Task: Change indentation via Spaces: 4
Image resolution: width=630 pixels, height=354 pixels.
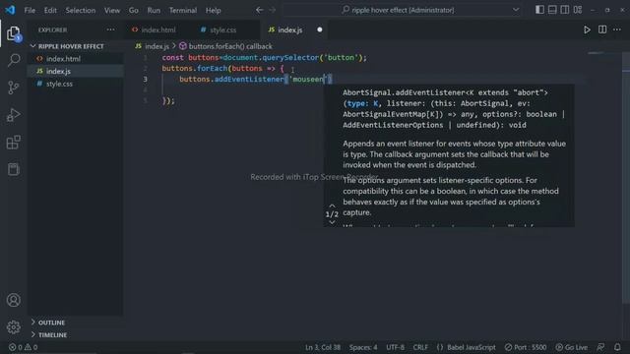Action: [363, 347]
